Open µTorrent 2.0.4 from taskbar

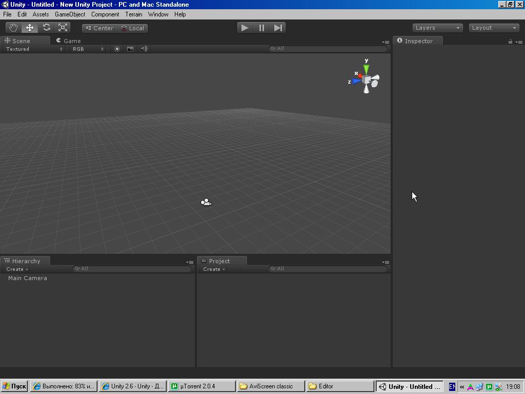(x=202, y=386)
